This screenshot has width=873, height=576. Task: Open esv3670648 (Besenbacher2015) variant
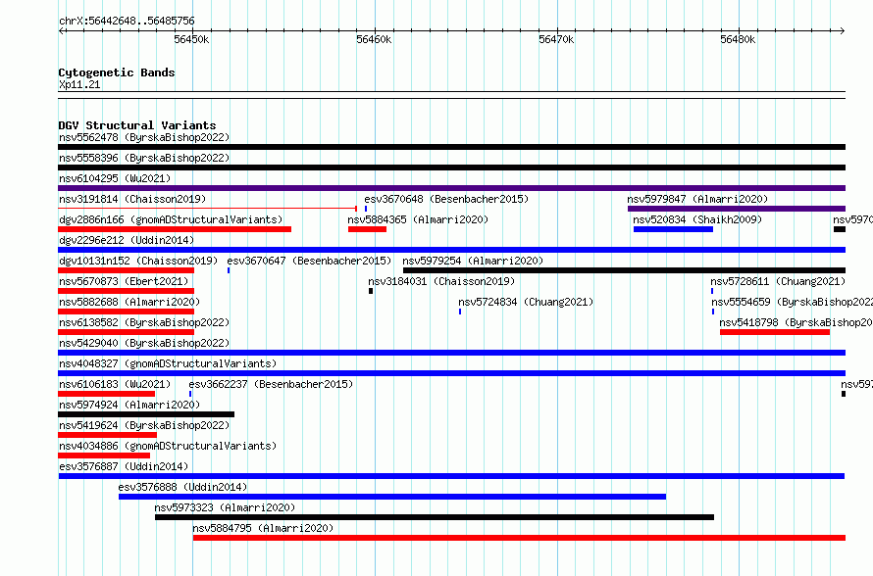pyautogui.click(x=446, y=199)
